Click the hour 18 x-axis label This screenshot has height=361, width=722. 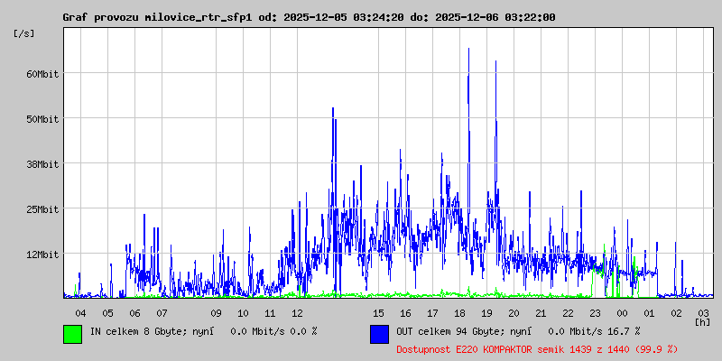point(459,312)
